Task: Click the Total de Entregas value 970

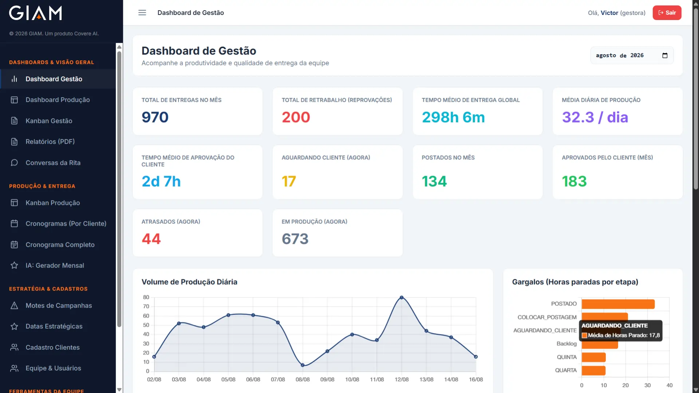Action: pyautogui.click(x=155, y=117)
